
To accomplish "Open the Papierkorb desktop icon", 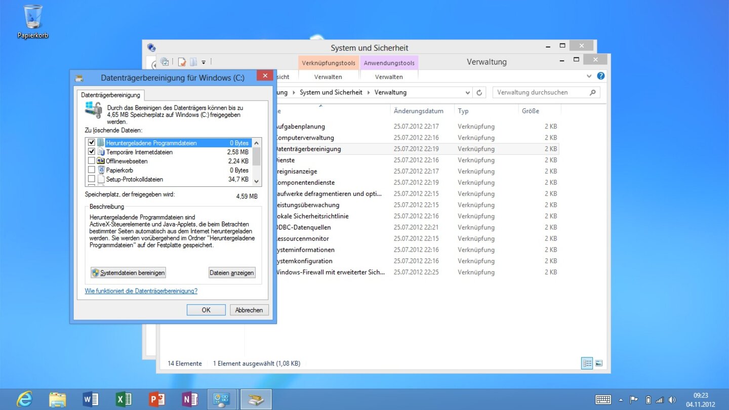I will coord(33,22).
